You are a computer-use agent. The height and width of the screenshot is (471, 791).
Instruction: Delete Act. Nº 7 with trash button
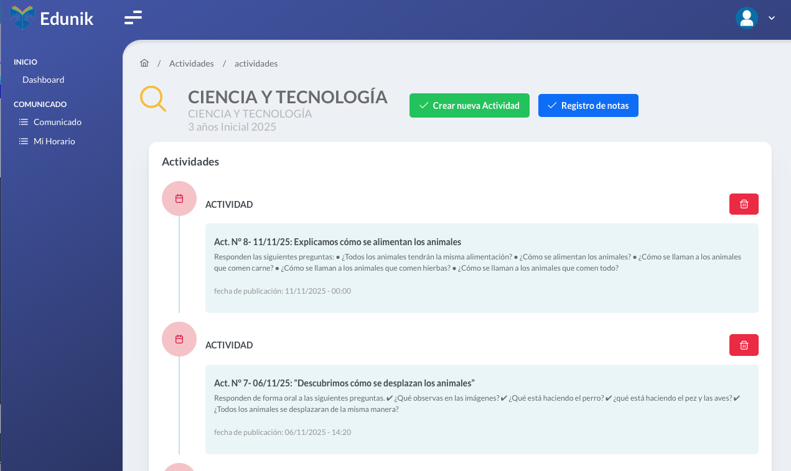(x=744, y=345)
